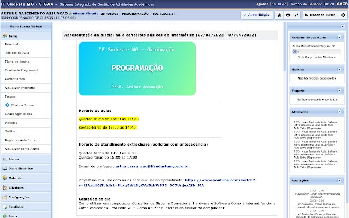Click Não há notícias cadastradas text
The width and height of the screenshot is (349, 218).
pyautogui.click(x=317, y=78)
